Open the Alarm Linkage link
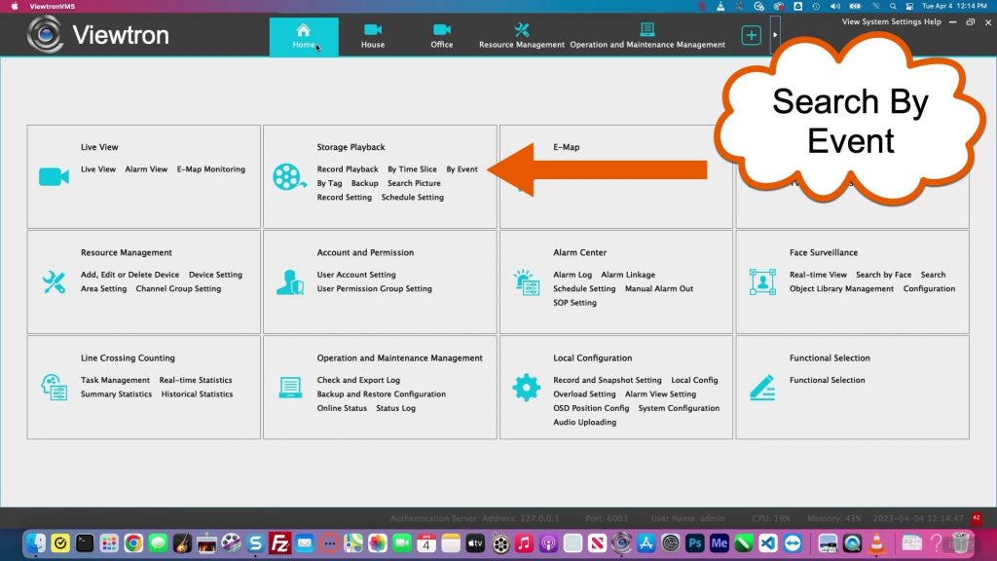Viewport: 997px width, 561px height. (x=628, y=275)
